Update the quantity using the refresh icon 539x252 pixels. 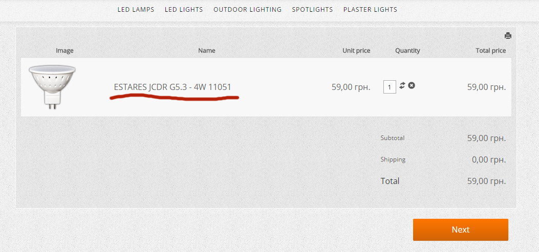tap(402, 85)
